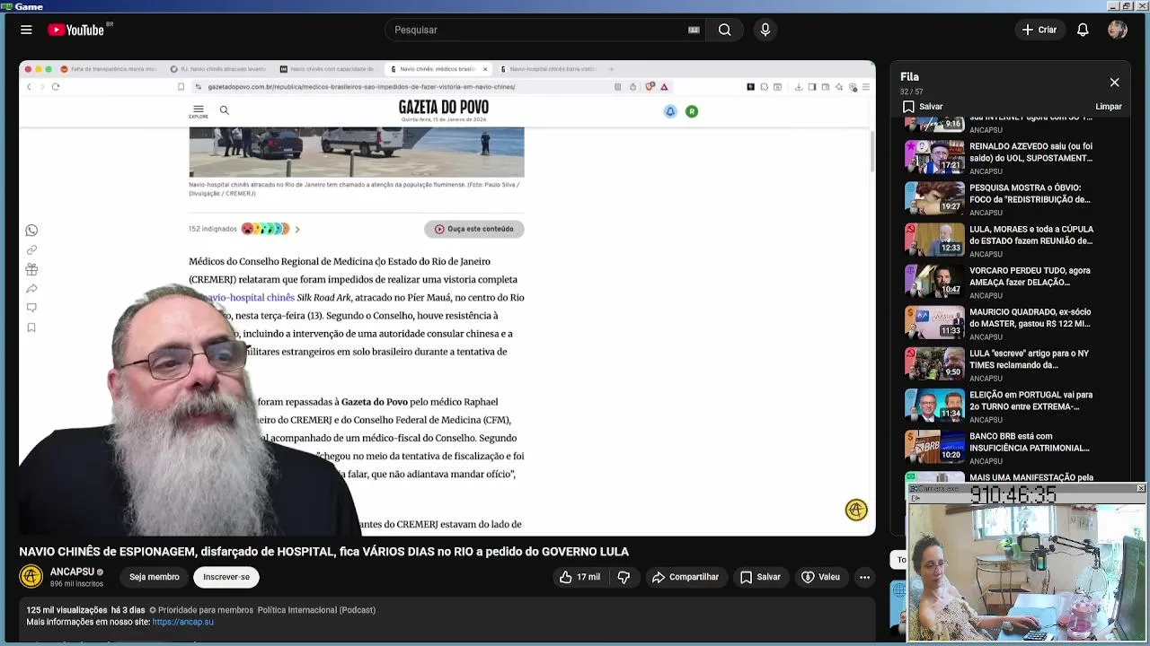Open the YouTube guide hamburger menu
The image size is (1150, 646).
[26, 30]
